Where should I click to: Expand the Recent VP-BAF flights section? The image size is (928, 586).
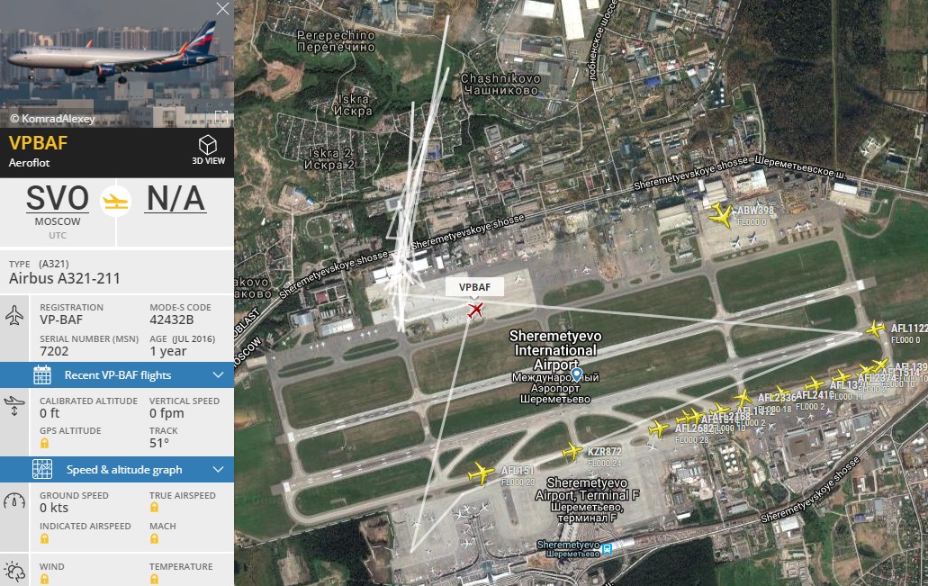(x=117, y=374)
